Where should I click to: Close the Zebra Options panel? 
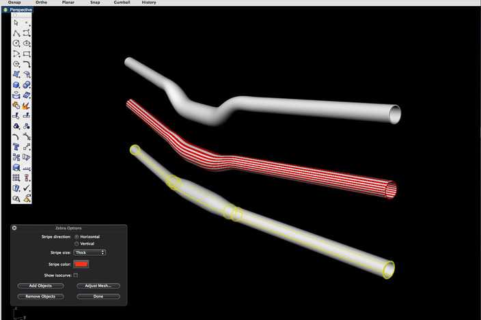click(x=14, y=228)
